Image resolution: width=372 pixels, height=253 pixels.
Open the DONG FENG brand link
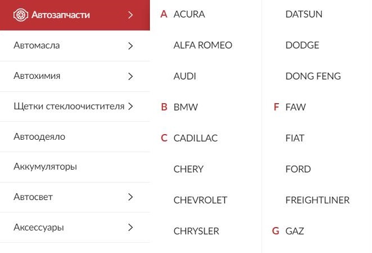pos(313,76)
